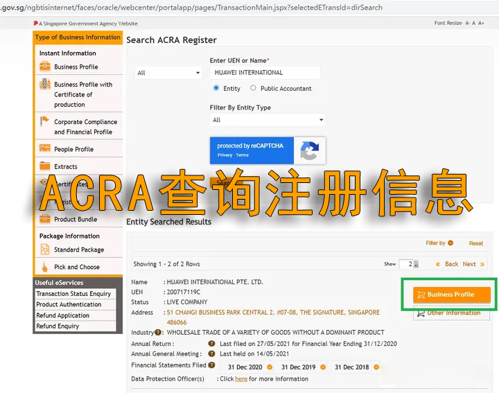Image resolution: width=499 pixels, height=393 pixels.
Task: Click Pick and Choose hand icon
Action: click(45, 267)
